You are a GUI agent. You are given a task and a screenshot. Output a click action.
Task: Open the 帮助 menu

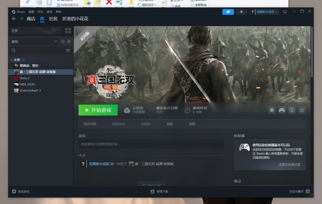click(x=58, y=12)
